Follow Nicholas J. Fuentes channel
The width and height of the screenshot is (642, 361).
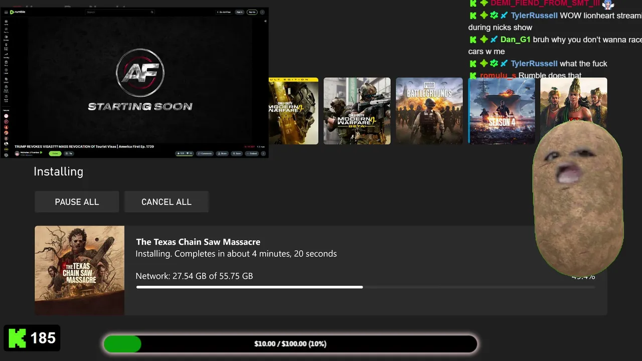[55, 153]
